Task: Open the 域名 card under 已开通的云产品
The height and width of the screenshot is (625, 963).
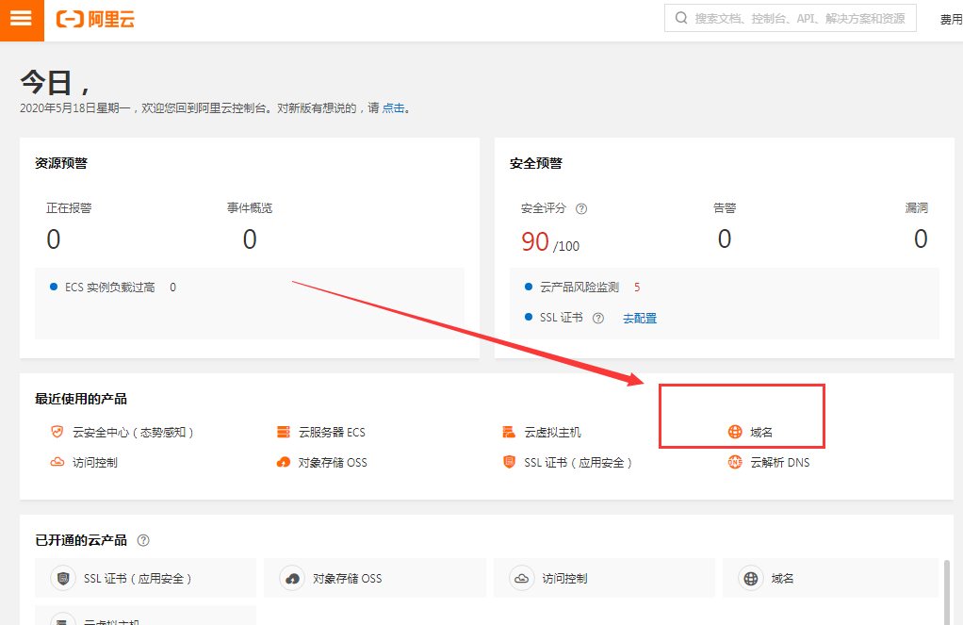Action: [827, 578]
